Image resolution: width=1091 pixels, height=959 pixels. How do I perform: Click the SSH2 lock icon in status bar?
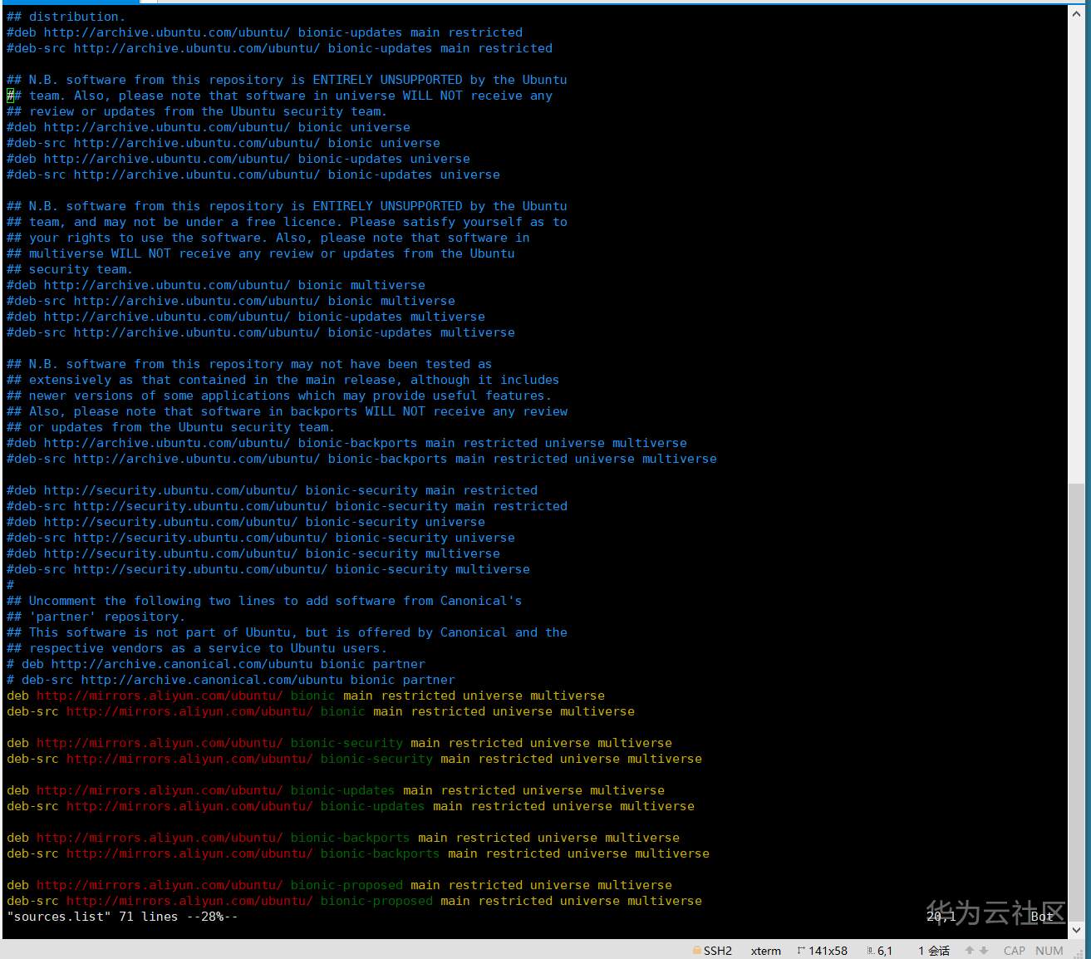[696, 951]
